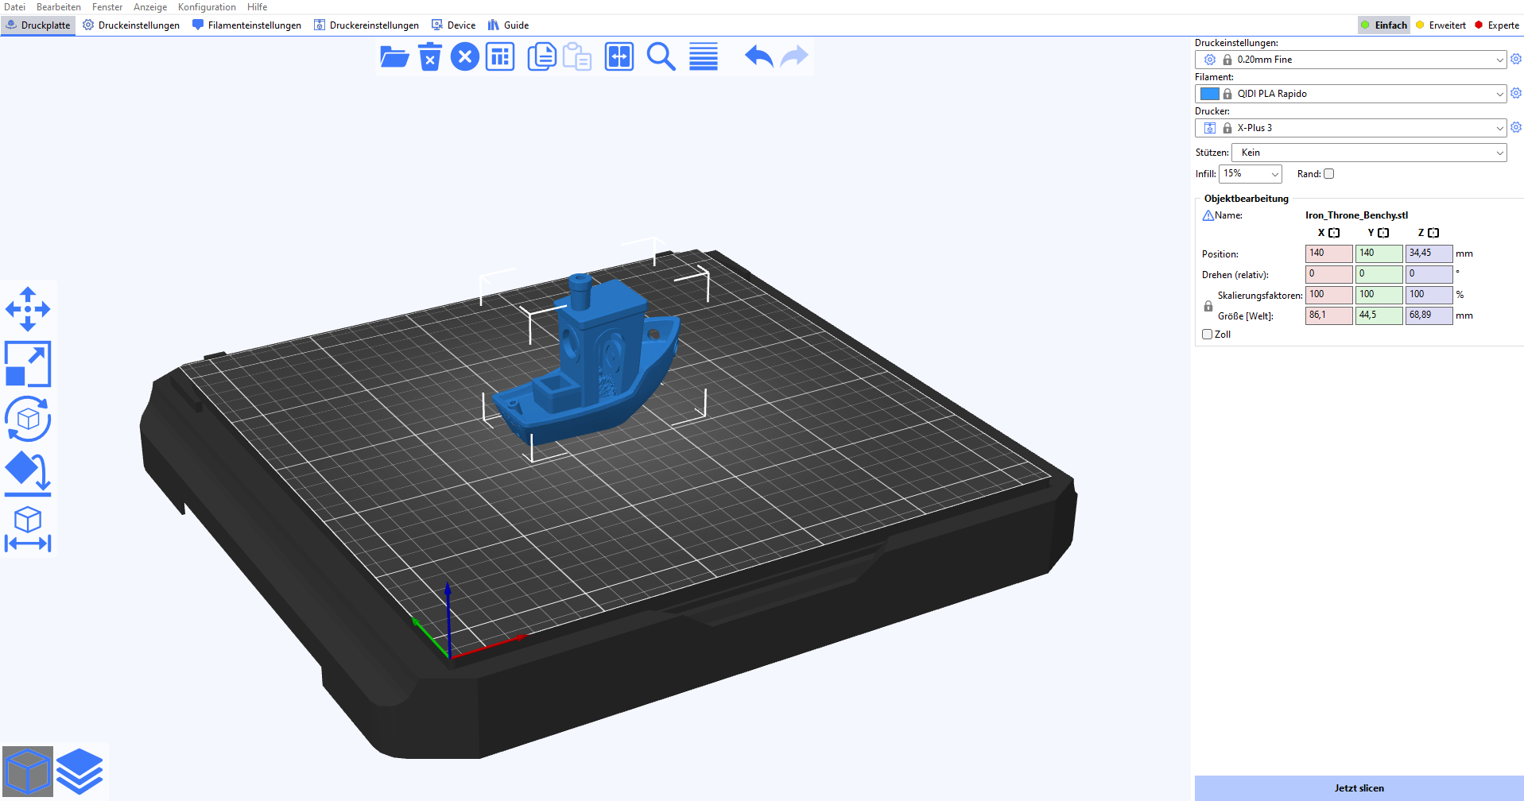Open a file with the folder icon
Viewport: 1524px width, 801px height.
coord(394,57)
